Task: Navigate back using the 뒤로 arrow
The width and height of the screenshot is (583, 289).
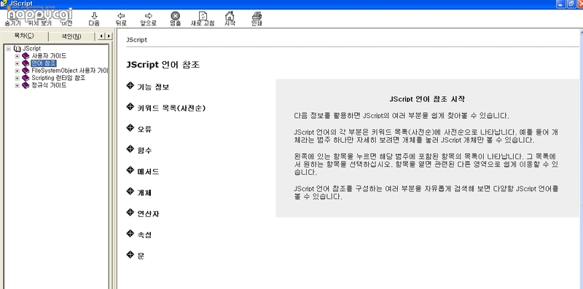Action: pyautogui.click(x=121, y=19)
